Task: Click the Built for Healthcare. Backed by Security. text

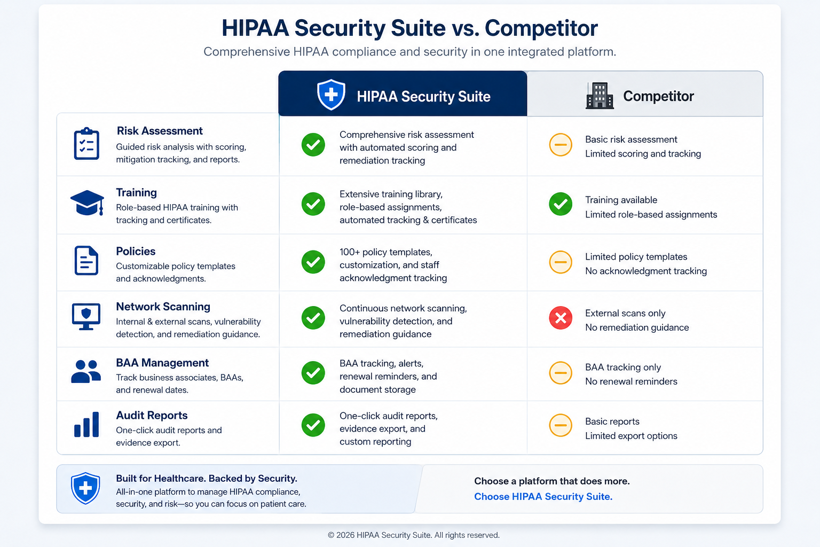Action: tap(207, 478)
